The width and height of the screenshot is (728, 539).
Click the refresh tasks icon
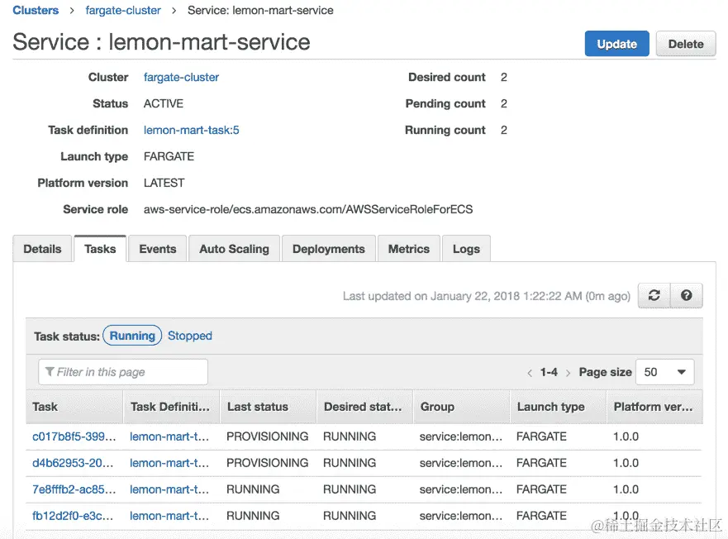coord(654,295)
